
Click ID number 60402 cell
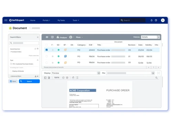92,50
